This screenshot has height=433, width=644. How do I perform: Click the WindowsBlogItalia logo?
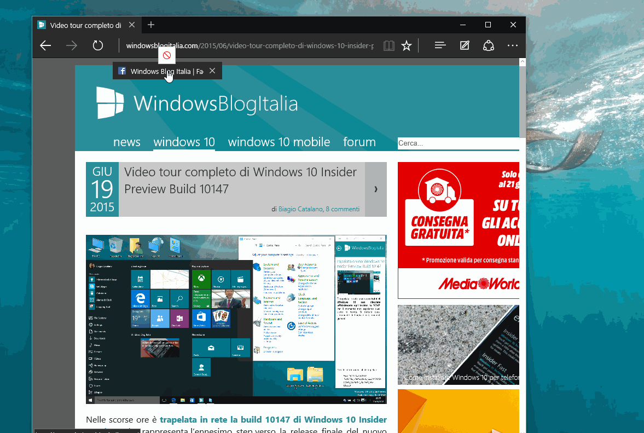[197, 103]
